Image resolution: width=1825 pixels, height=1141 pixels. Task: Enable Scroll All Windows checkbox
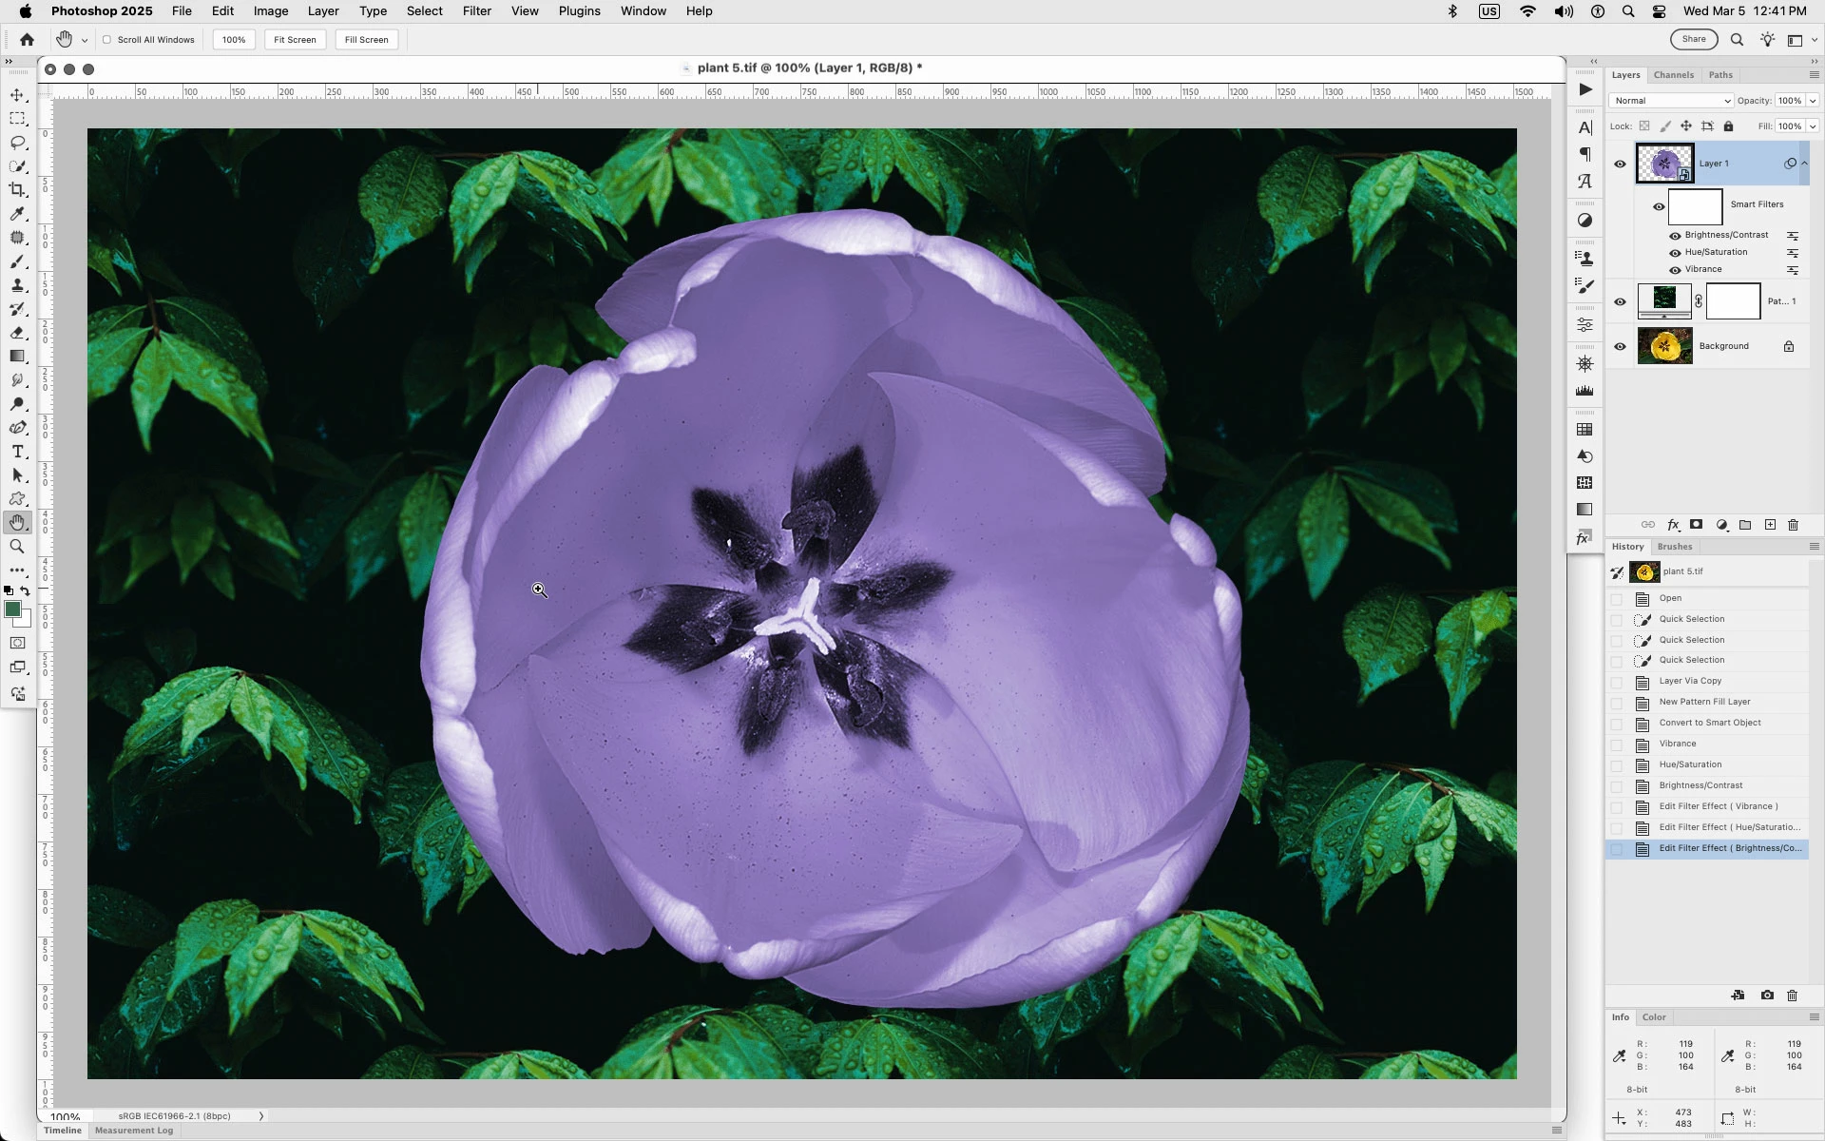(x=107, y=40)
